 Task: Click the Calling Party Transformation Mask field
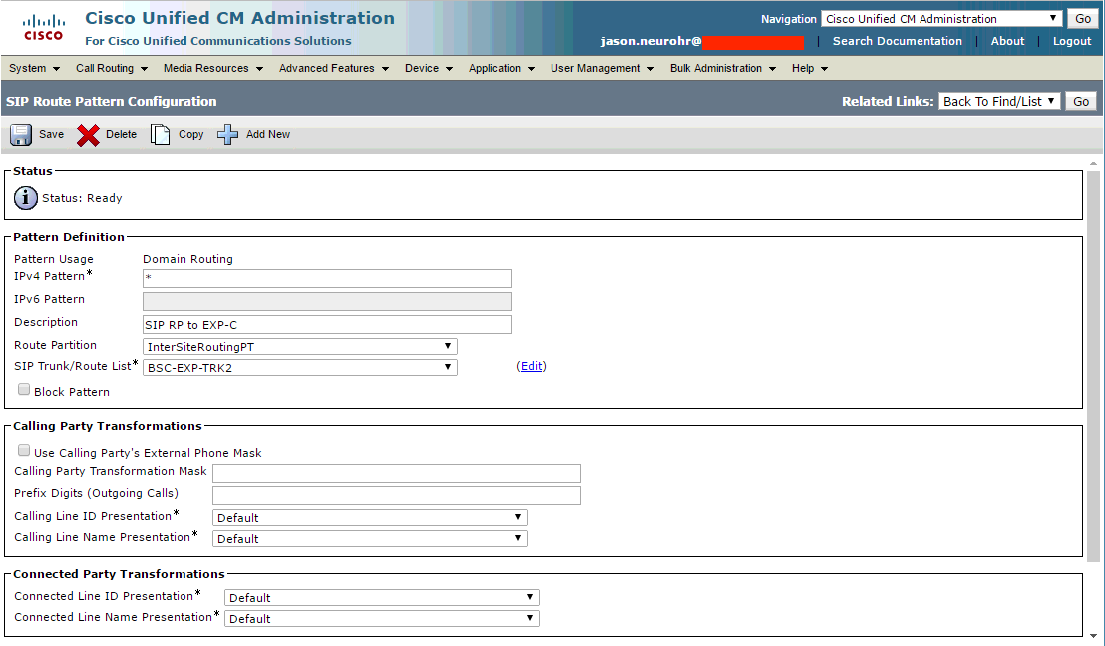(x=397, y=473)
